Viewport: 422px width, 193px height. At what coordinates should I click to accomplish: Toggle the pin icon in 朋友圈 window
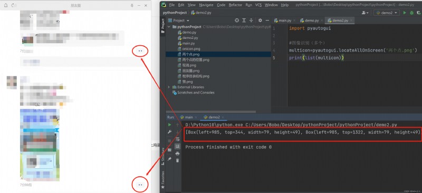(131, 5)
